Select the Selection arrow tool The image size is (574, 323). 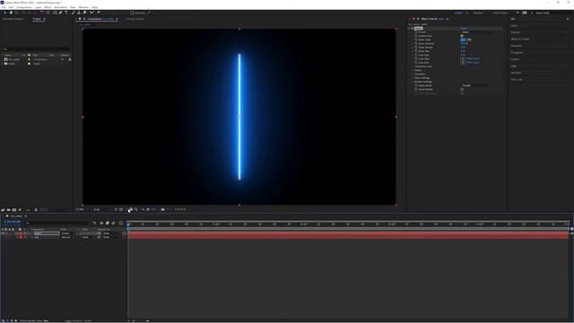(5, 13)
